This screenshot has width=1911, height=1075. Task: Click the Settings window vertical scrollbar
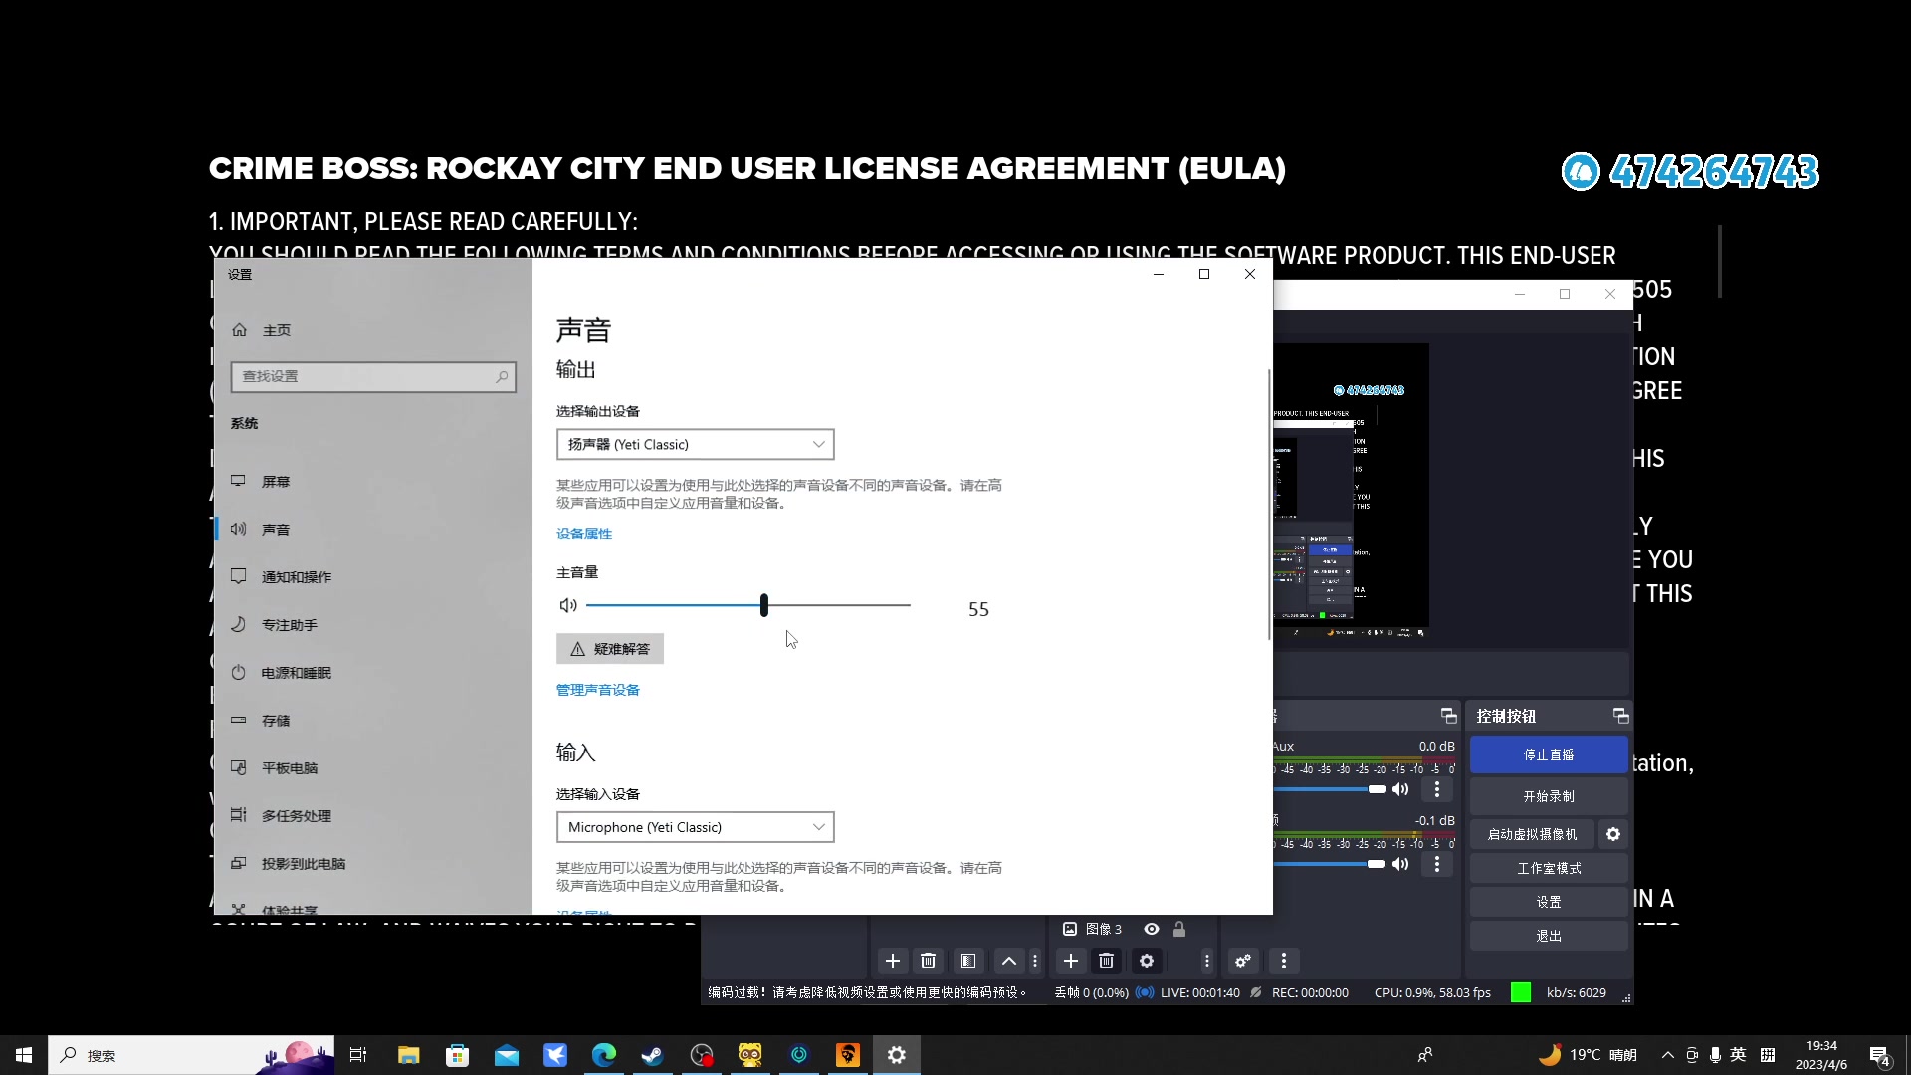[1269, 505]
